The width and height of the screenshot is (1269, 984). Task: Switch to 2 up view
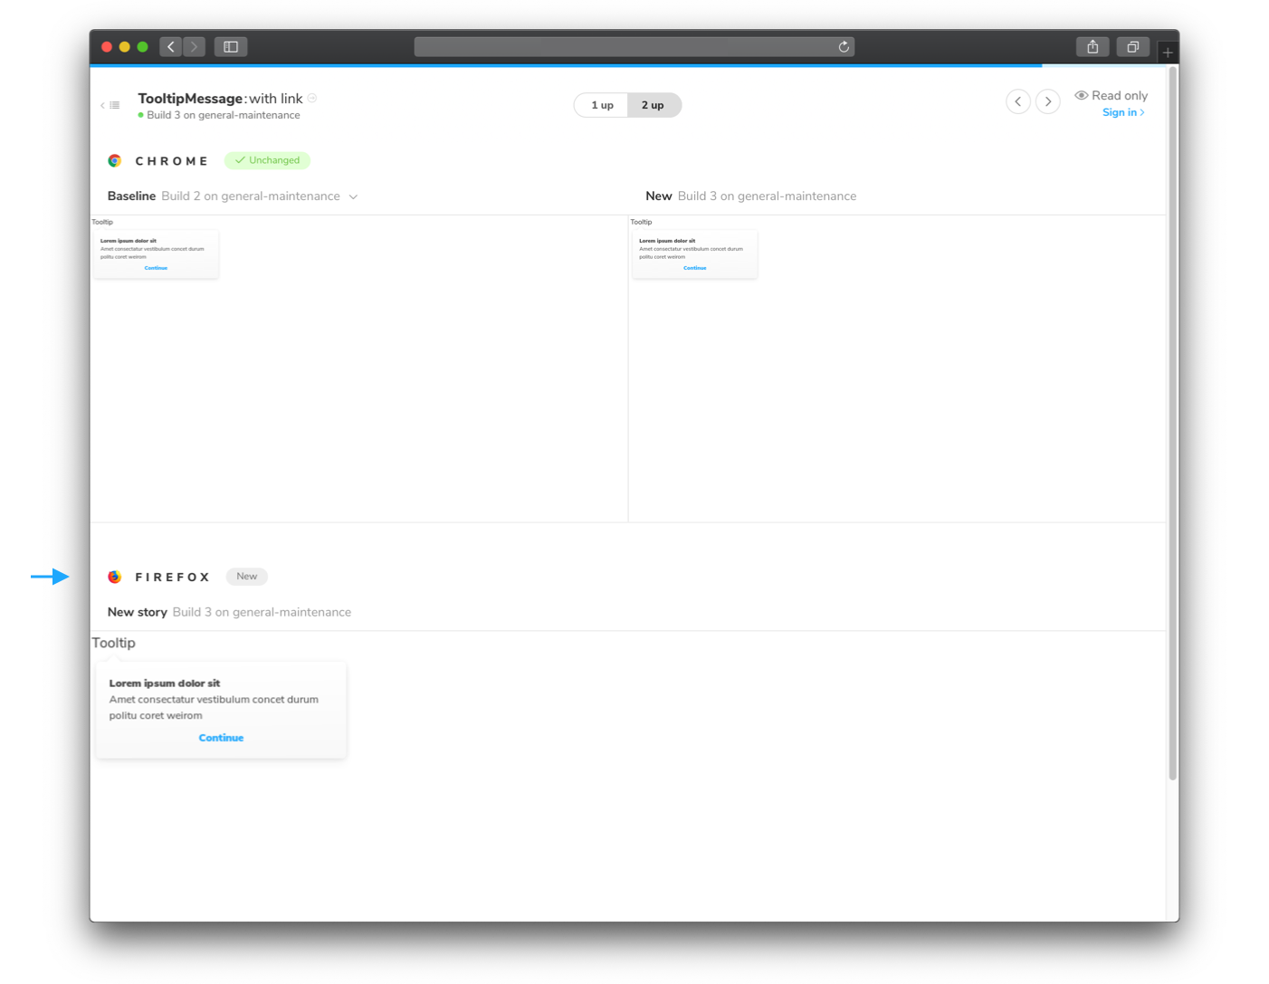click(x=654, y=105)
